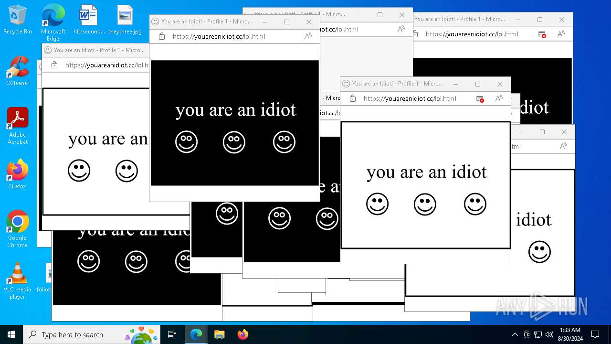Image resolution: width=611 pixels, height=344 pixels.
Task: Maximize the front white idiot window
Action: pos(478,84)
